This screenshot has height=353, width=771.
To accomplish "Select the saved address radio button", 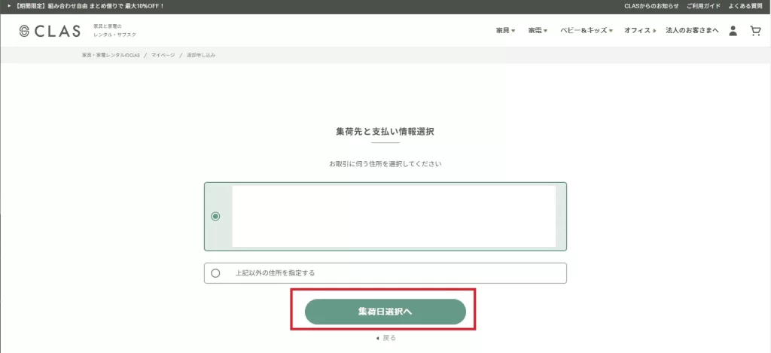I will click(215, 216).
